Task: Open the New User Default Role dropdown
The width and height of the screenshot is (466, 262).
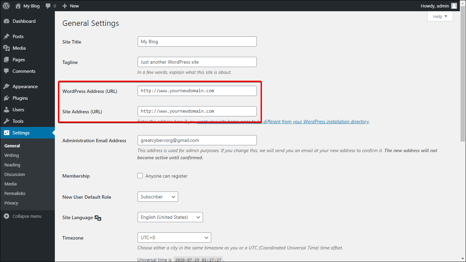Action: [158, 197]
